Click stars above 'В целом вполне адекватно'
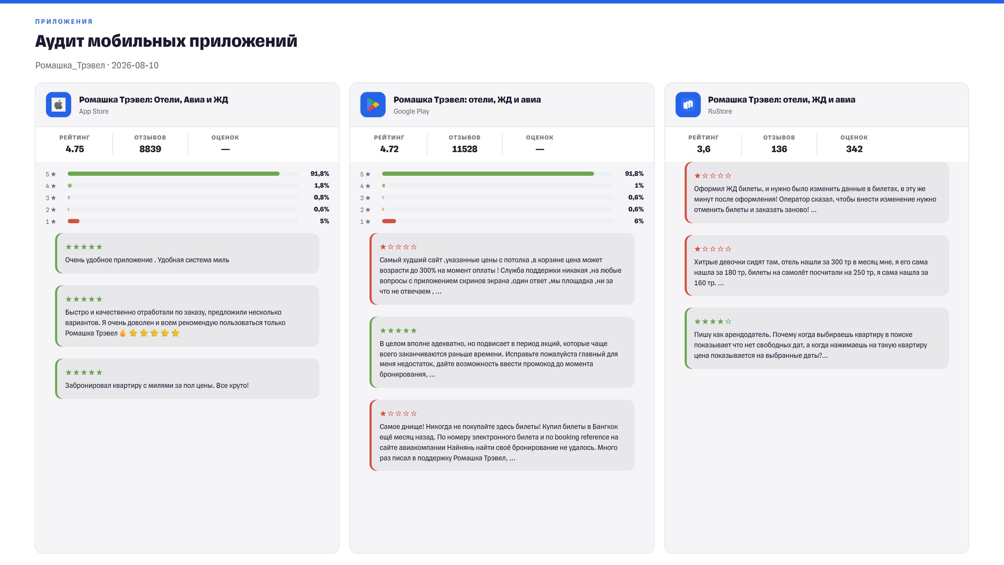This screenshot has height=565, width=1004. pyautogui.click(x=398, y=331)
